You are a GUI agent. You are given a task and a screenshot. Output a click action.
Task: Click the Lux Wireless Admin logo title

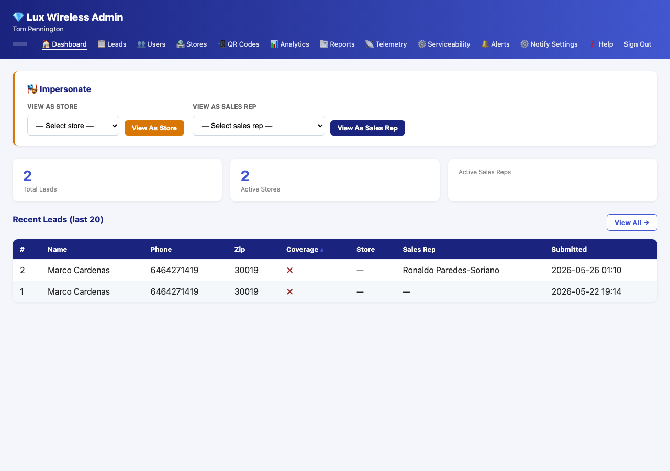pyautogui.click(x=68, y=17)
